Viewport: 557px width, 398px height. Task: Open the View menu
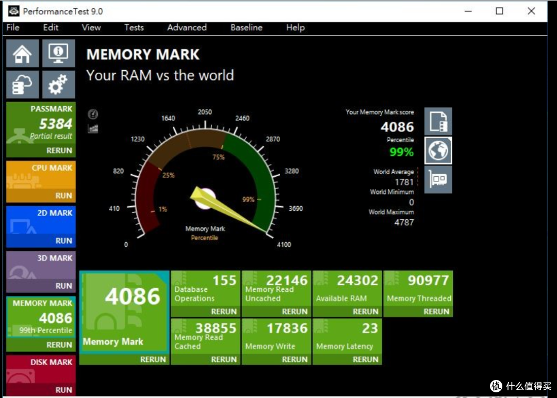point(91,27)
